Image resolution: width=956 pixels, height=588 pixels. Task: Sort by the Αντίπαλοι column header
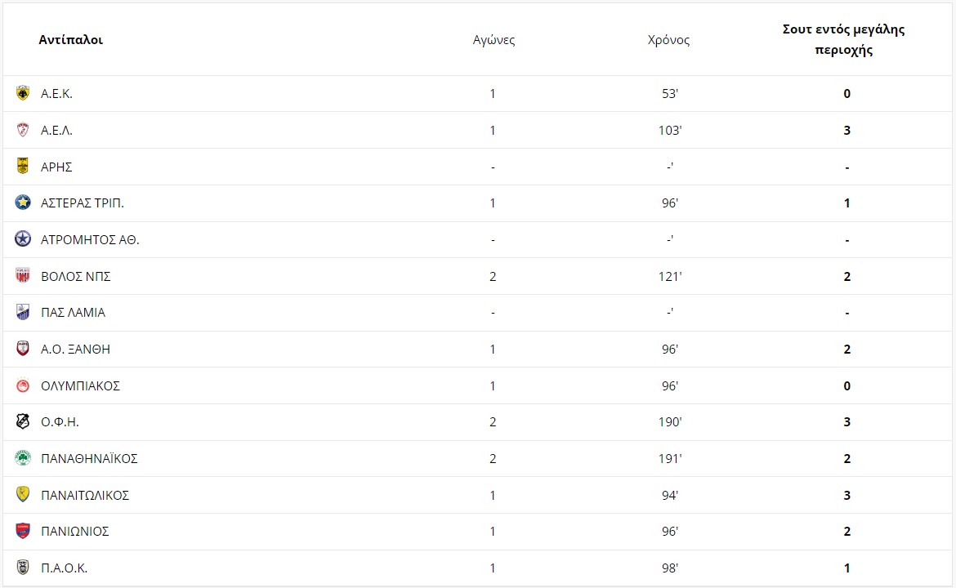[x=71, y=39]
